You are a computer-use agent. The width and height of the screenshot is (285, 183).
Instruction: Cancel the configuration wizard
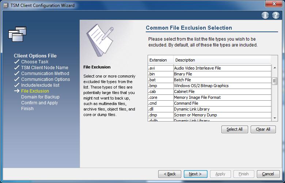coord(268,174)
